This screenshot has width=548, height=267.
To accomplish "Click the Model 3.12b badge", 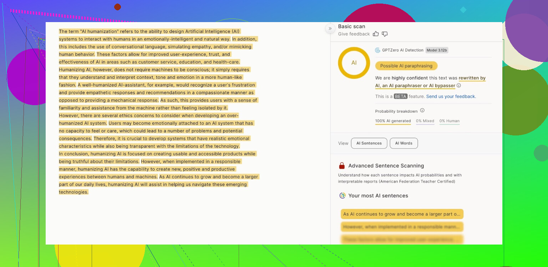I will point(437,50).
